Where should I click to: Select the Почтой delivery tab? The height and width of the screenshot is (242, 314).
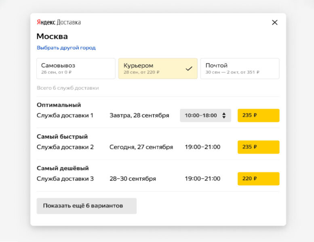(240, 69)
